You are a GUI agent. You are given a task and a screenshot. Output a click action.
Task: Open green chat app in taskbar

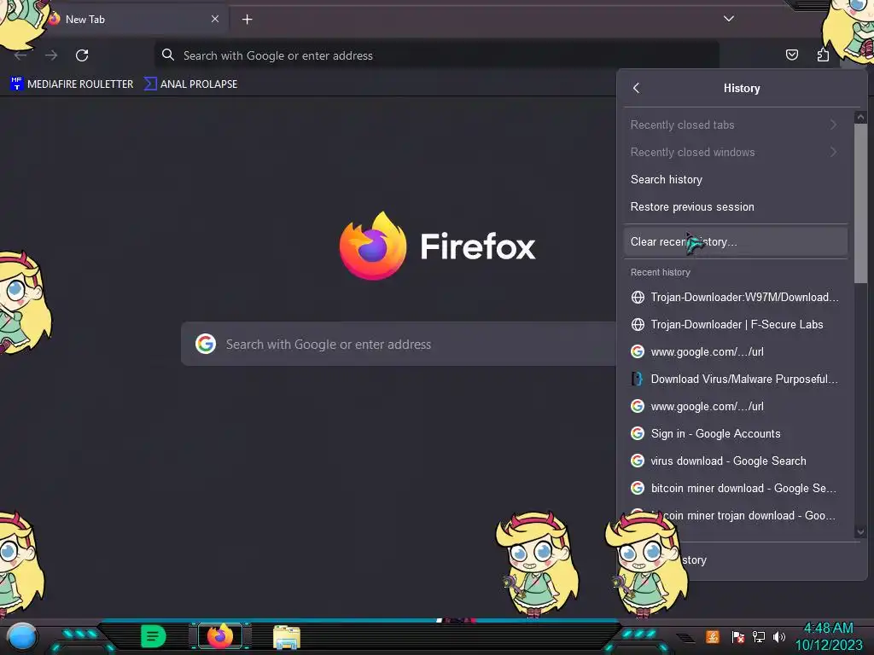tap(153, 636)
